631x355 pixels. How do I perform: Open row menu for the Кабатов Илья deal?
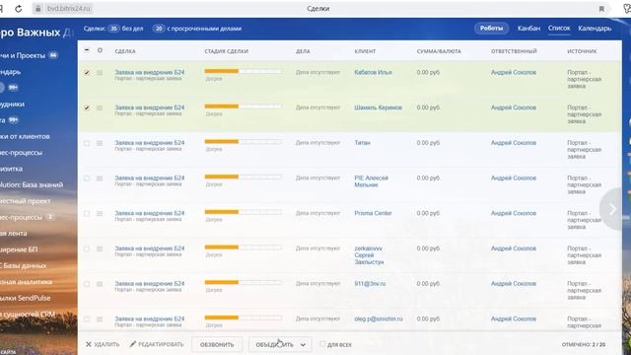click(100, 72)
